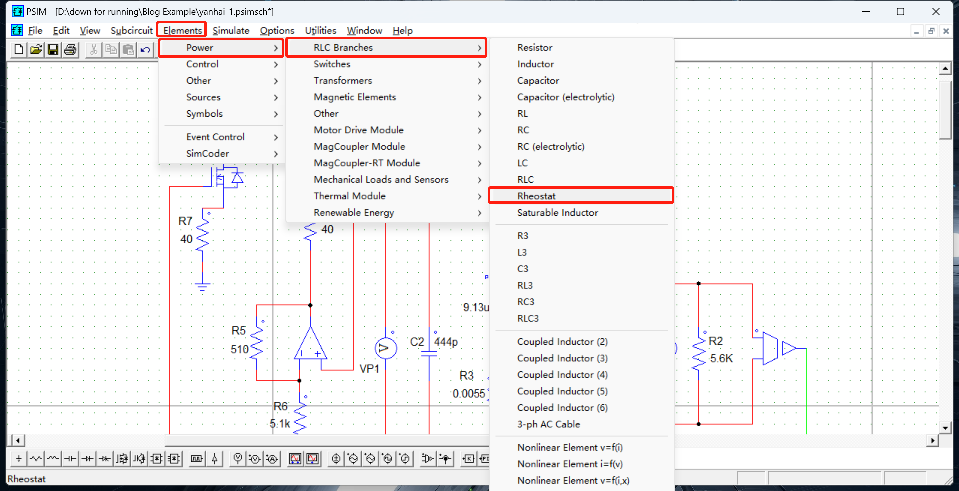
Task: Expand the Switches submenu
Action: click(x=387, y=64)
